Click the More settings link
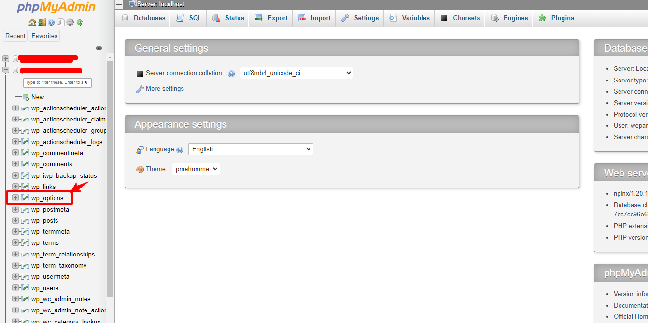 [165, 89]
